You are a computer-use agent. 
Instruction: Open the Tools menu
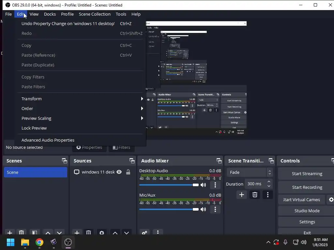(121, 14)
